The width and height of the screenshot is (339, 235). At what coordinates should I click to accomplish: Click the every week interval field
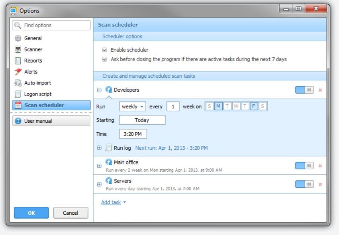coord(173,106)
